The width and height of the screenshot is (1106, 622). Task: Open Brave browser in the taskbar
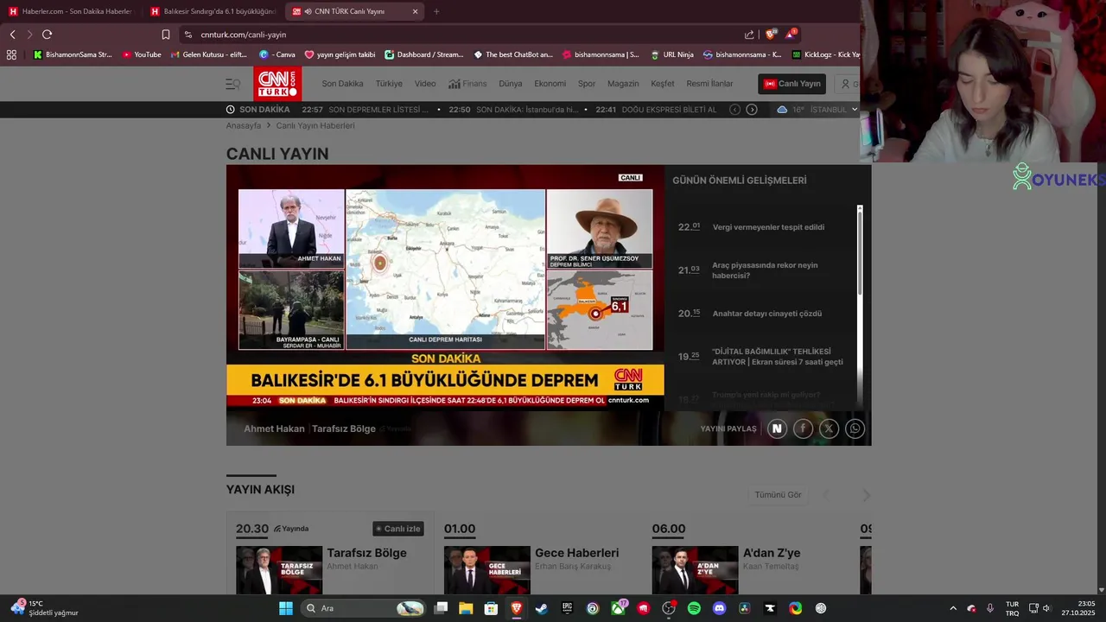(x=516, y=608)
